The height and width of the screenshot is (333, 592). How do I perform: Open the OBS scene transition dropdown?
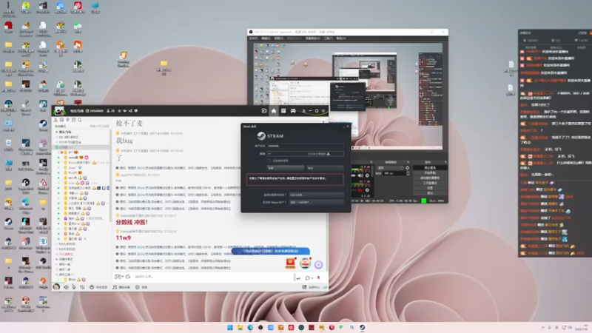tap(390, 168)
